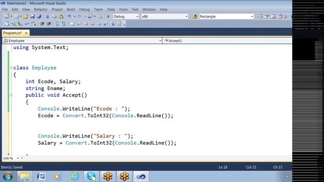Open the Debug menu
This screenshot has height=182, width=324.
[85, 10]
